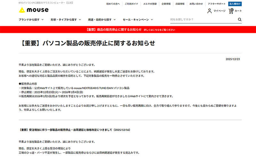
Task: Click the 2025/12/16 受注増加 notice heading
Action: [75, 130]
